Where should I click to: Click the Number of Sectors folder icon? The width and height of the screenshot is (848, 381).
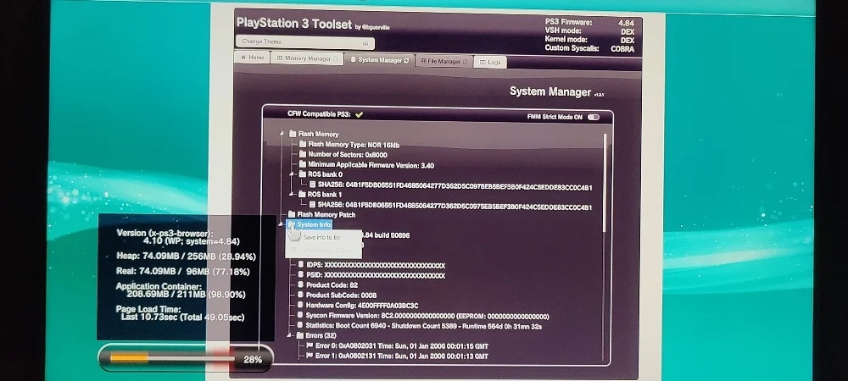(x=303, y=154)
